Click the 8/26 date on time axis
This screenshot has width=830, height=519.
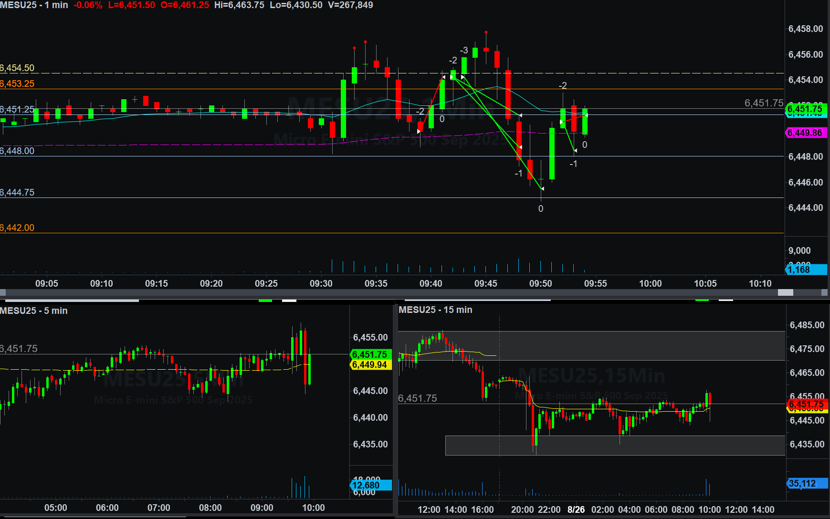pos(576,509)
